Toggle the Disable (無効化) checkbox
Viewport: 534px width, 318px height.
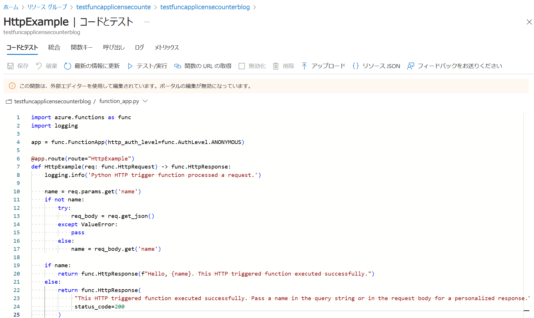(242, 66)
